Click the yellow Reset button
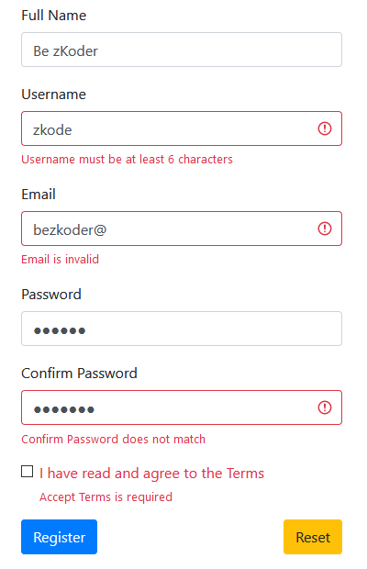 pos(313,537)
